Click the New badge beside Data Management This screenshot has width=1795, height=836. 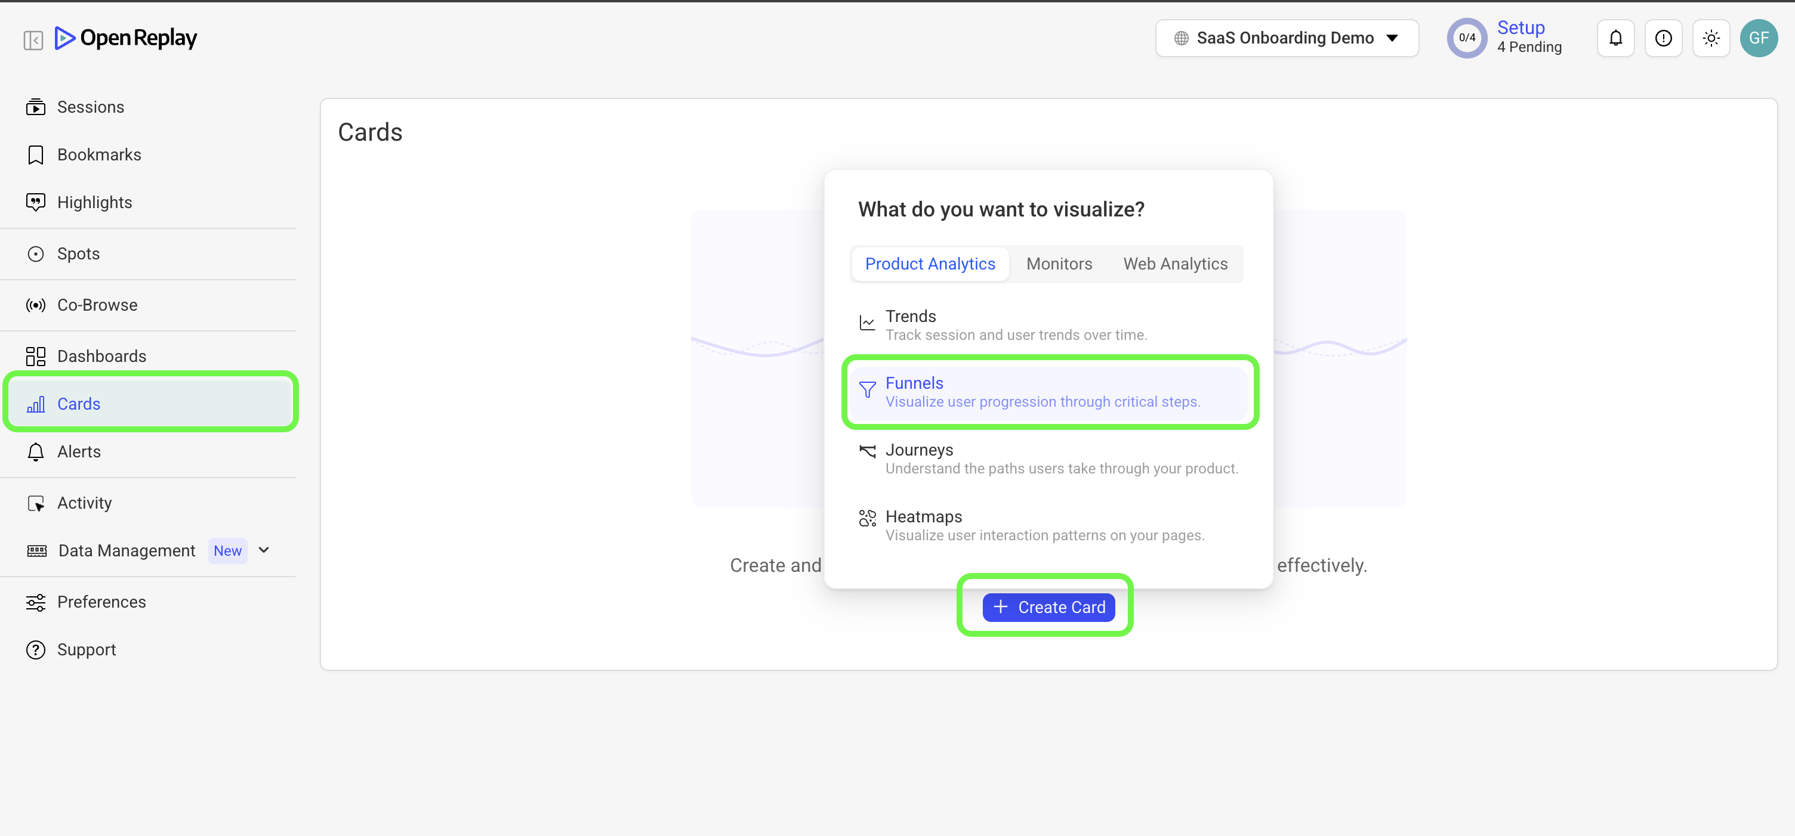228,550
